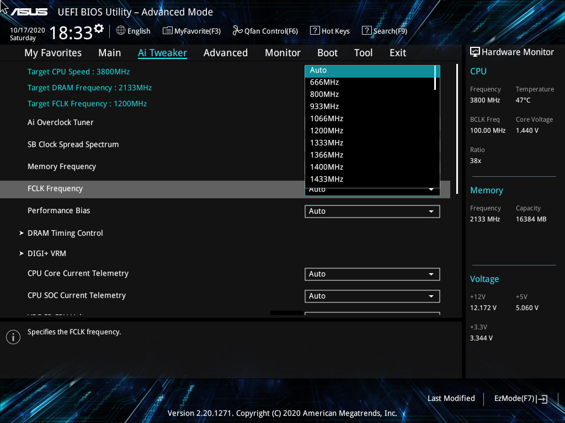Image resolution: width=565 pixels, height=423 pixels.
Task: Choose Auto in the FCLK list
Action: (x=370, y=71)
